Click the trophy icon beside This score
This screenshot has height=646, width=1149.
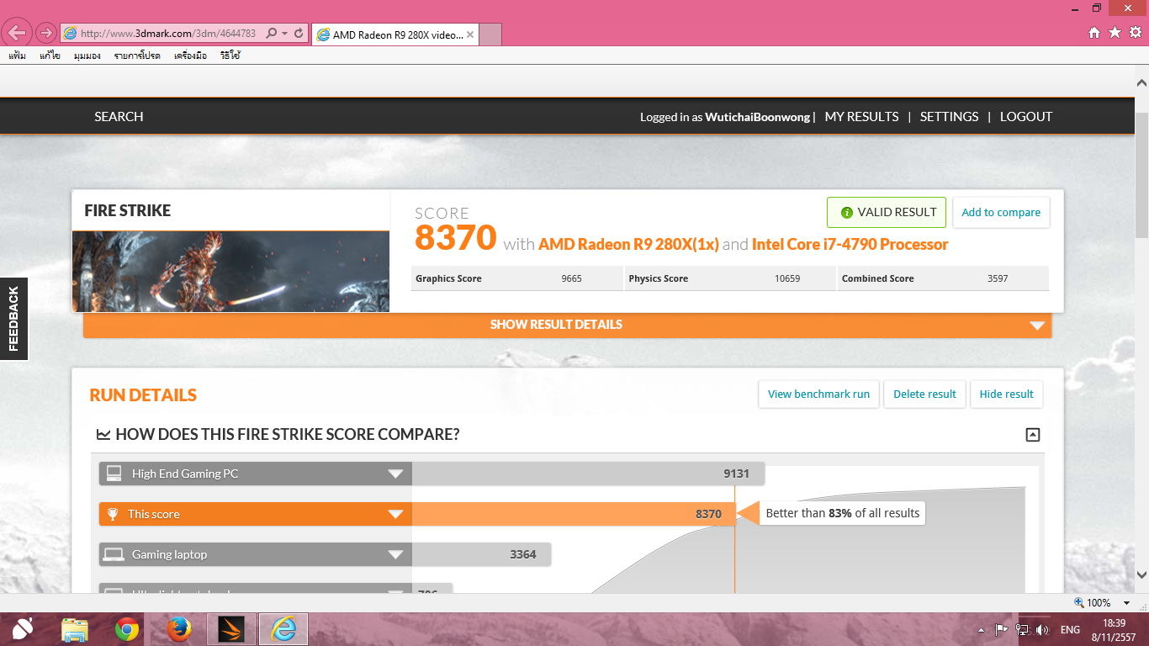point(113,514)
